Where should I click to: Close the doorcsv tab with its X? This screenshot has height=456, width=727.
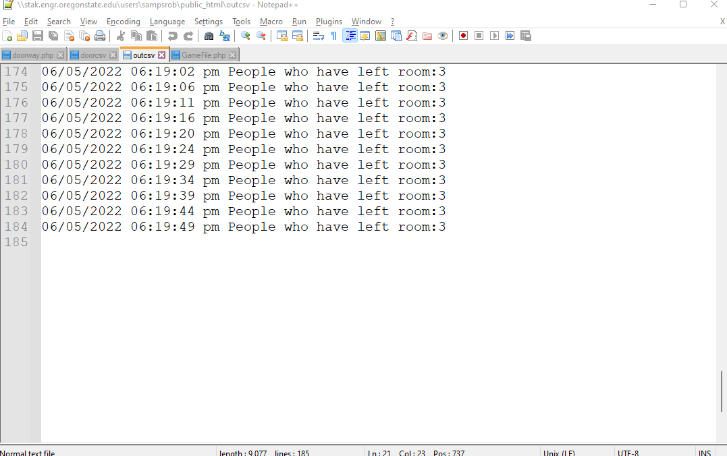tap(113, 55)
